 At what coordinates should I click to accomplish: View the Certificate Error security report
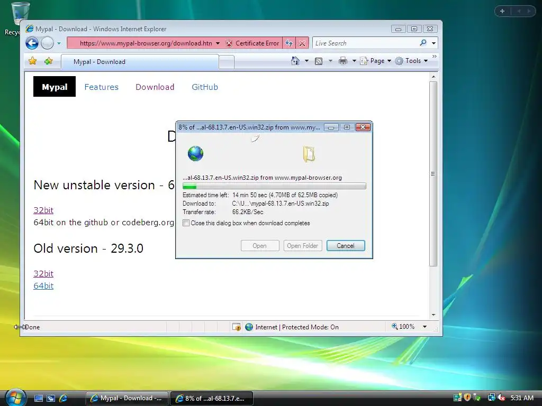(252, 43)
